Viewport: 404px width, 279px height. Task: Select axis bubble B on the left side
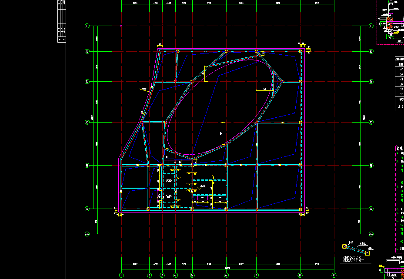click(87, 166)
